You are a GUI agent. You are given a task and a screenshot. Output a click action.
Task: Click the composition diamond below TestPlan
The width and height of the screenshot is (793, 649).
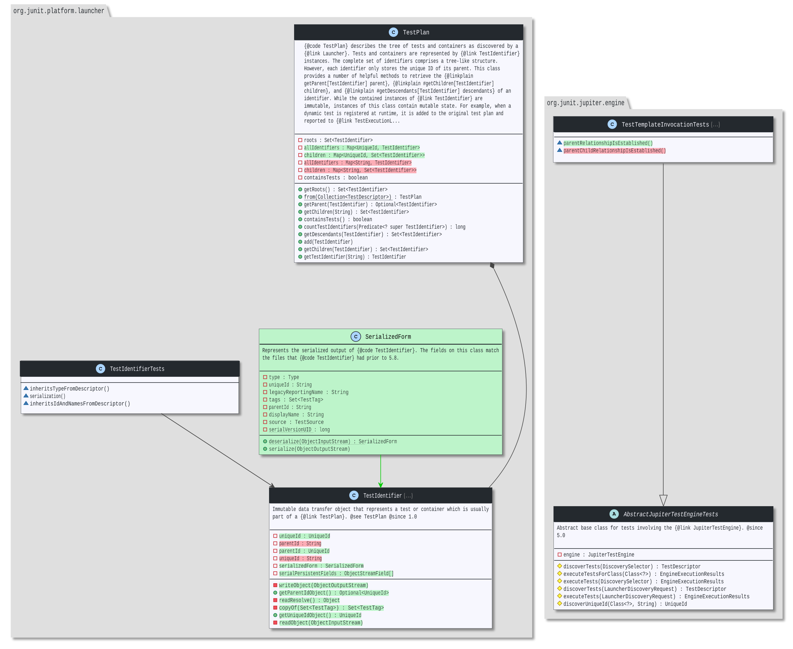pos(492,265)
